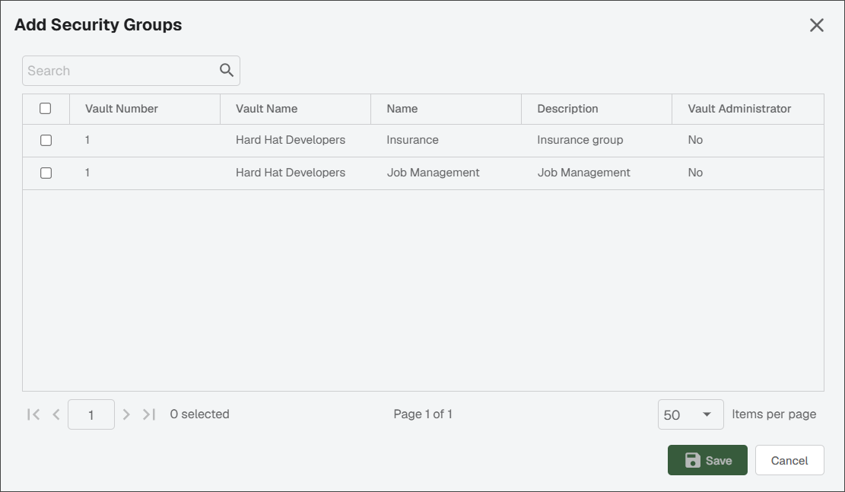This screenshot has width=845, height=492.
Task: Click the Cancel button
Action: point(789,460)
